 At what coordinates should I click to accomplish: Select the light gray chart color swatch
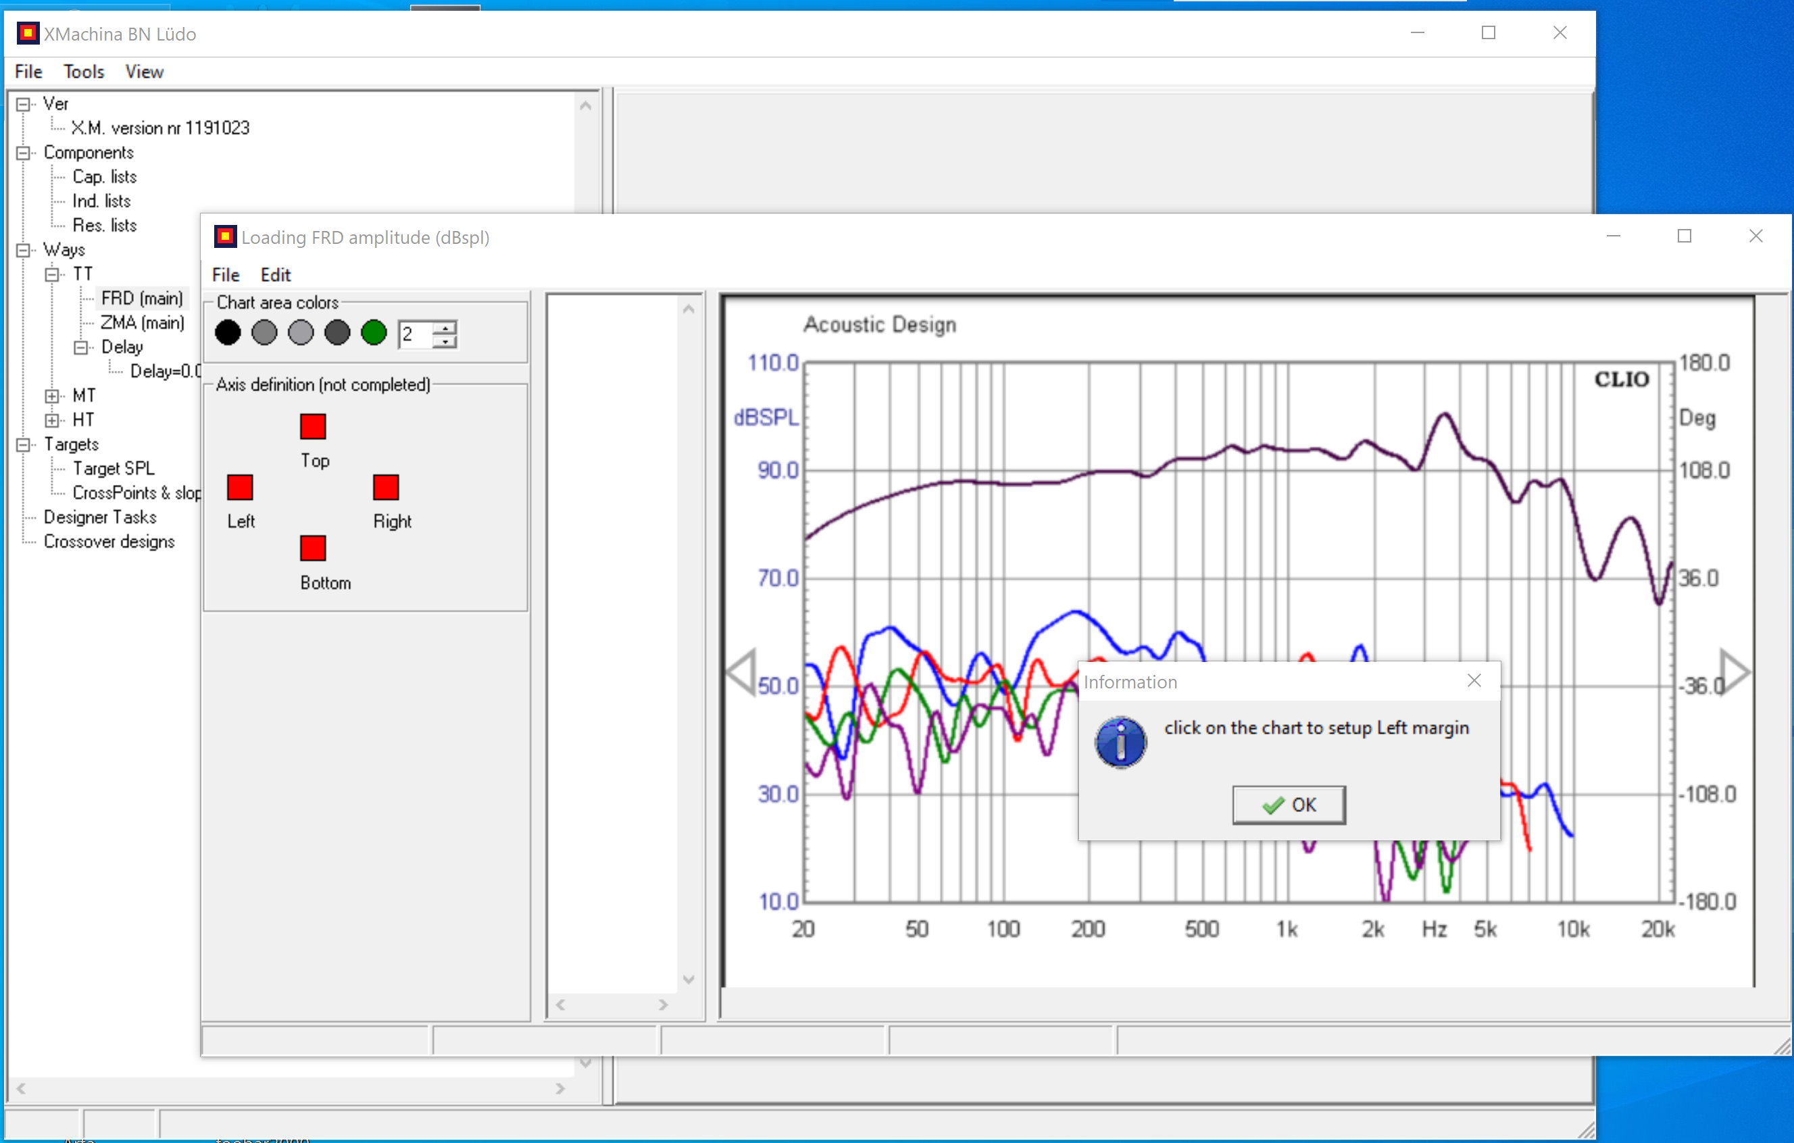pos(301,332)
